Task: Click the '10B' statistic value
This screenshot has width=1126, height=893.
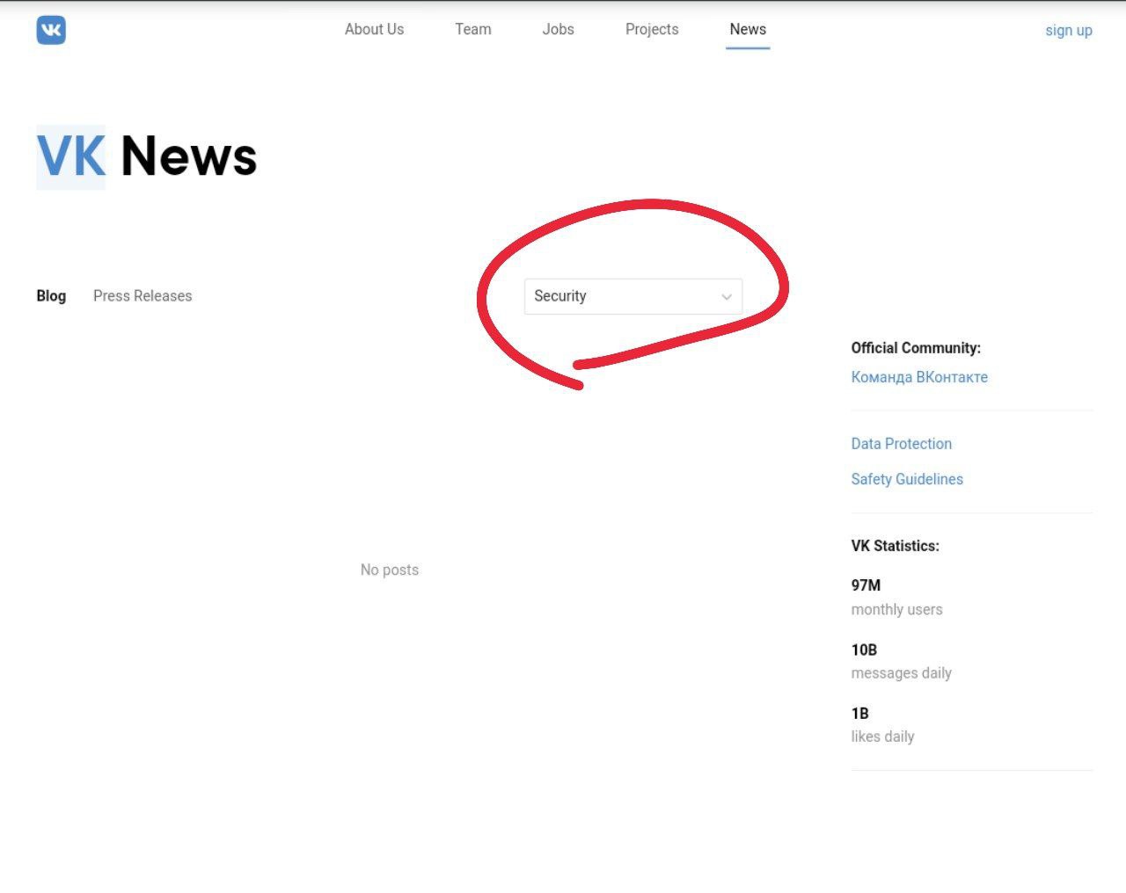Action: 864,650
